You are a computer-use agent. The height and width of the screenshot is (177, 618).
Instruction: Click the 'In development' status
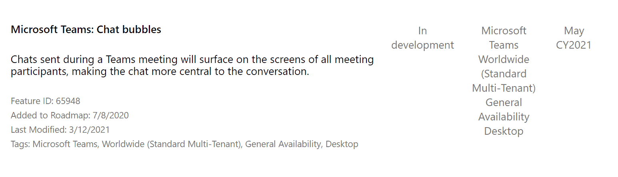click(x=422, y=38)
